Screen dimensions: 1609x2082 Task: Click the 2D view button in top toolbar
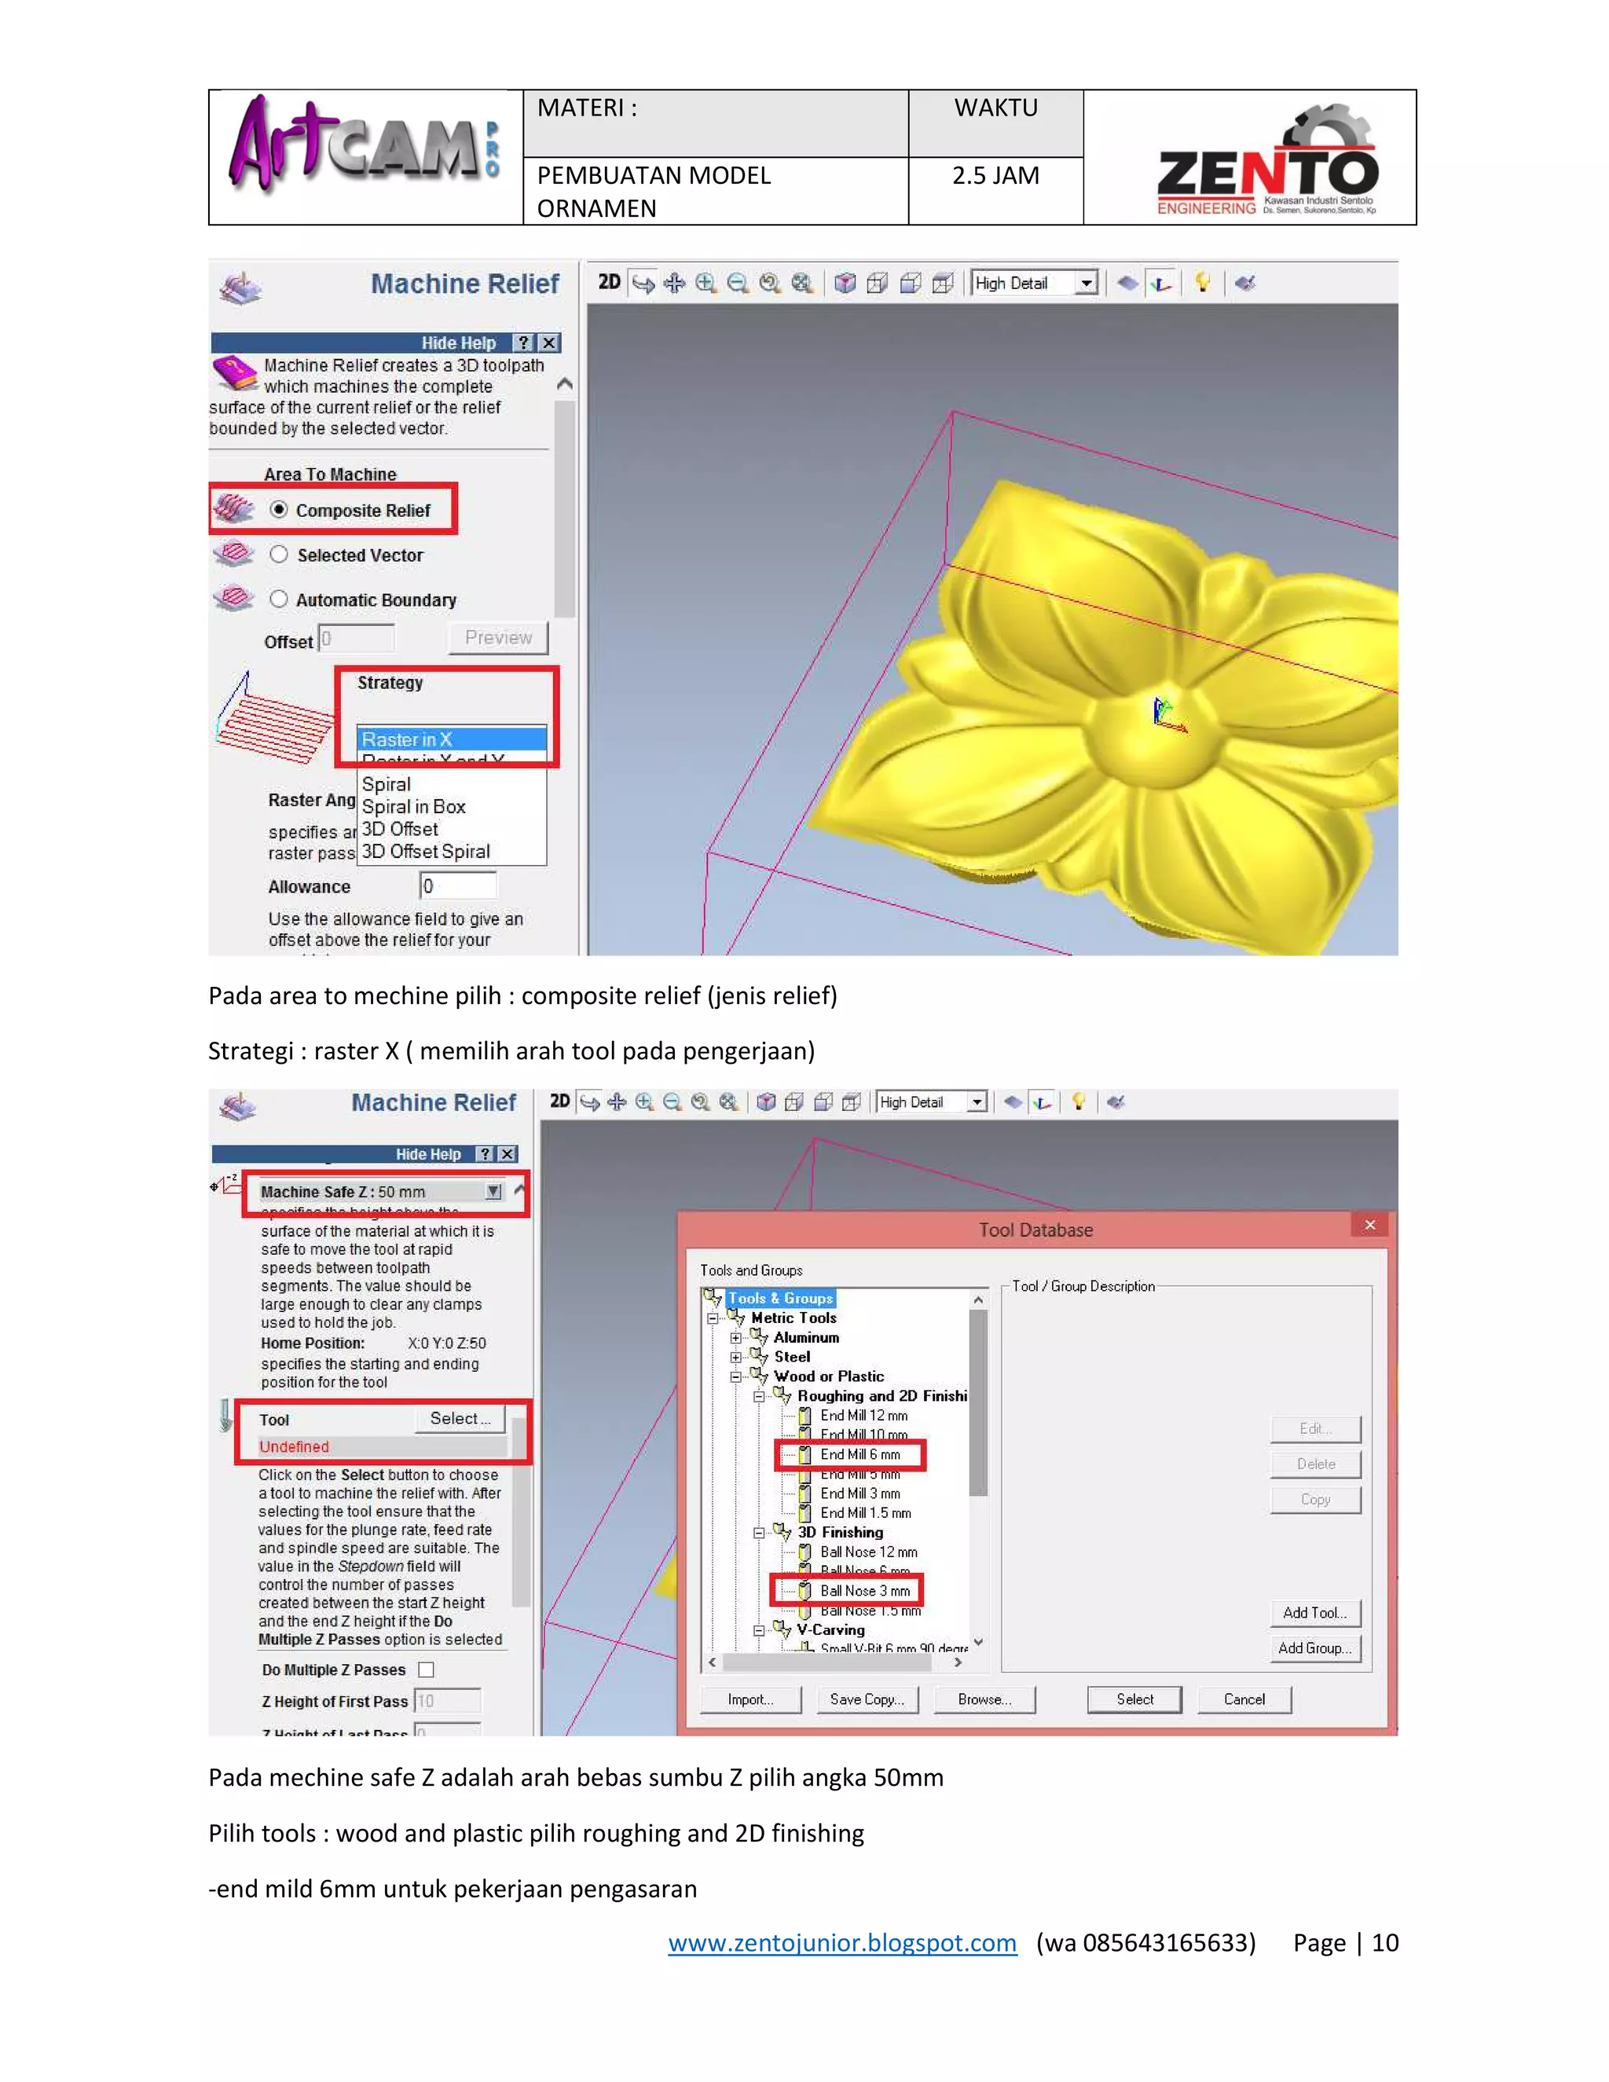click(x=609, y=282)
